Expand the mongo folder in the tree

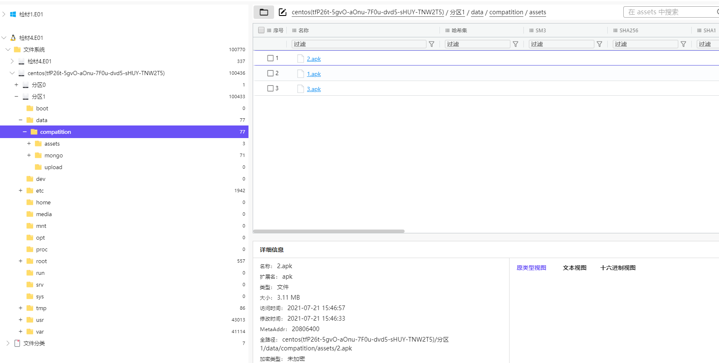[29, 155]
